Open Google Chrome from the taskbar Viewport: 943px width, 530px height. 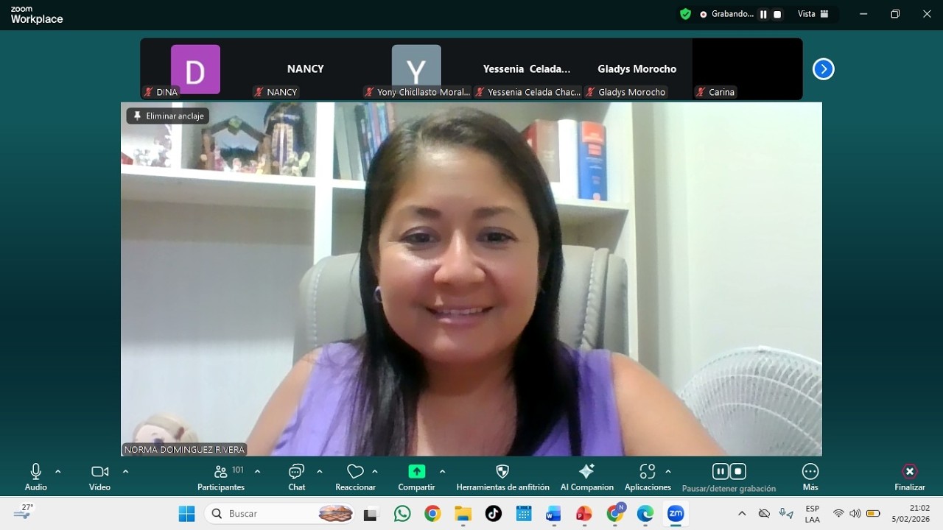pos(432,514)
